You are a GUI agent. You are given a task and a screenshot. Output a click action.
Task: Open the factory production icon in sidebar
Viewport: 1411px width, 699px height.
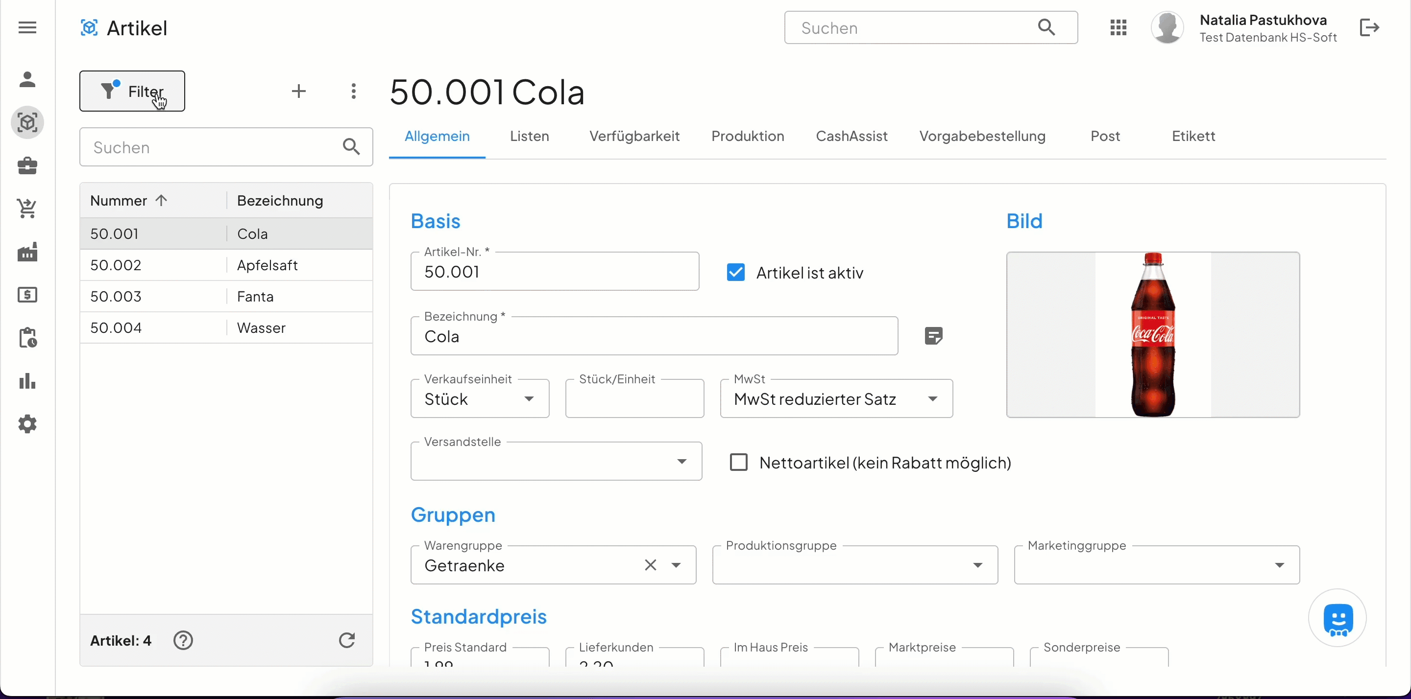[x=27, y=252]
